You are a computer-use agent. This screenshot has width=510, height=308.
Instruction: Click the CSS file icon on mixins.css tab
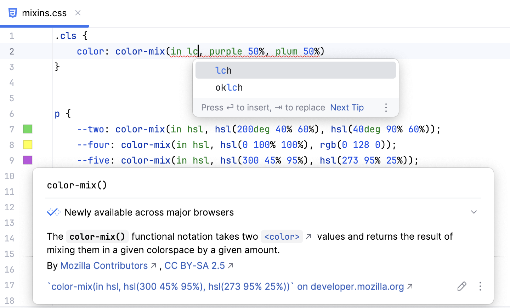click(x=13, y=13)
